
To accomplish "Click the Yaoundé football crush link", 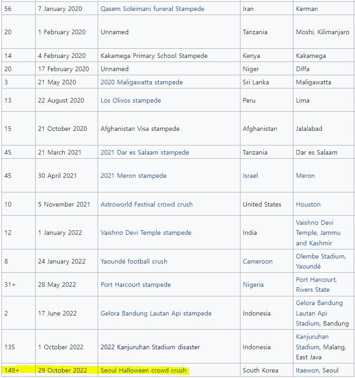I will [x=134, y=261].
